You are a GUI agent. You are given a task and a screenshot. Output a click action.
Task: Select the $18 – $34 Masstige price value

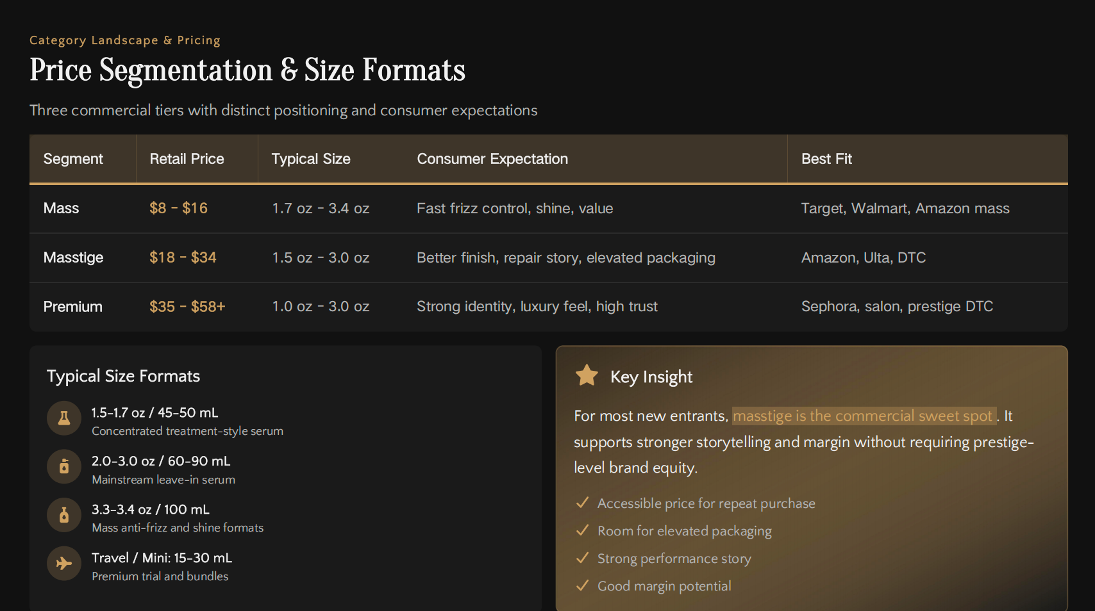pyautogui.click(x=183, y=257)
